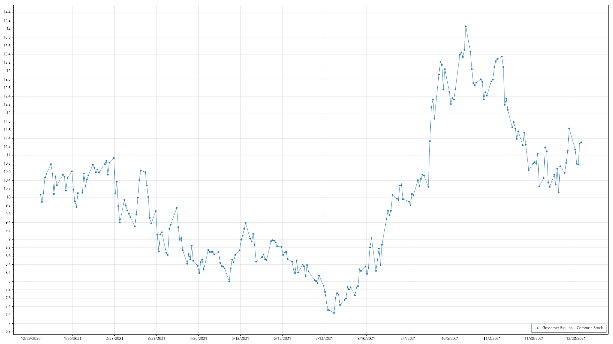The image size is (613, 344).
Task: Click the 10 value axis label
Action: click(9, 197)
